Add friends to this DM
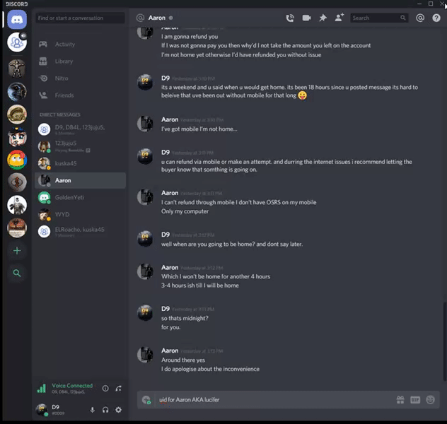The height and width of the screenshot is (424, 447). pos(339,18)
